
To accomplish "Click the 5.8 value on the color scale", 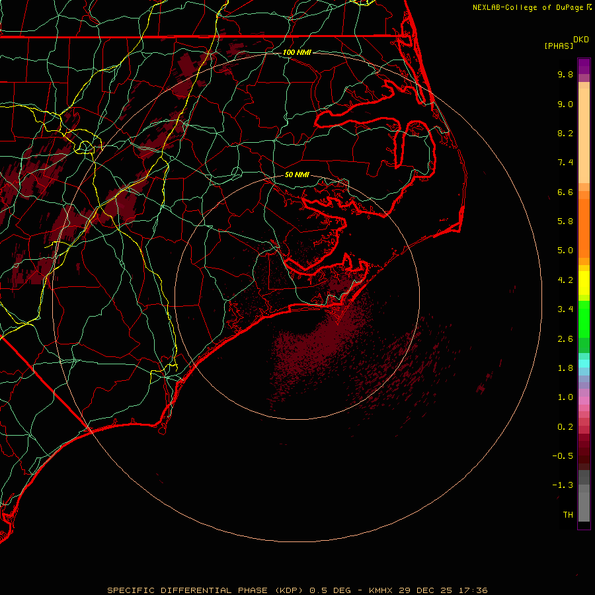I will 565,221.
